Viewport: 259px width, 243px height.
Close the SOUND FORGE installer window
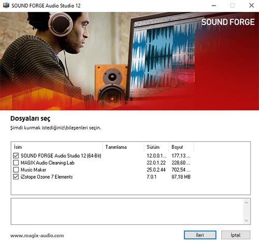(x=251, y=6)
